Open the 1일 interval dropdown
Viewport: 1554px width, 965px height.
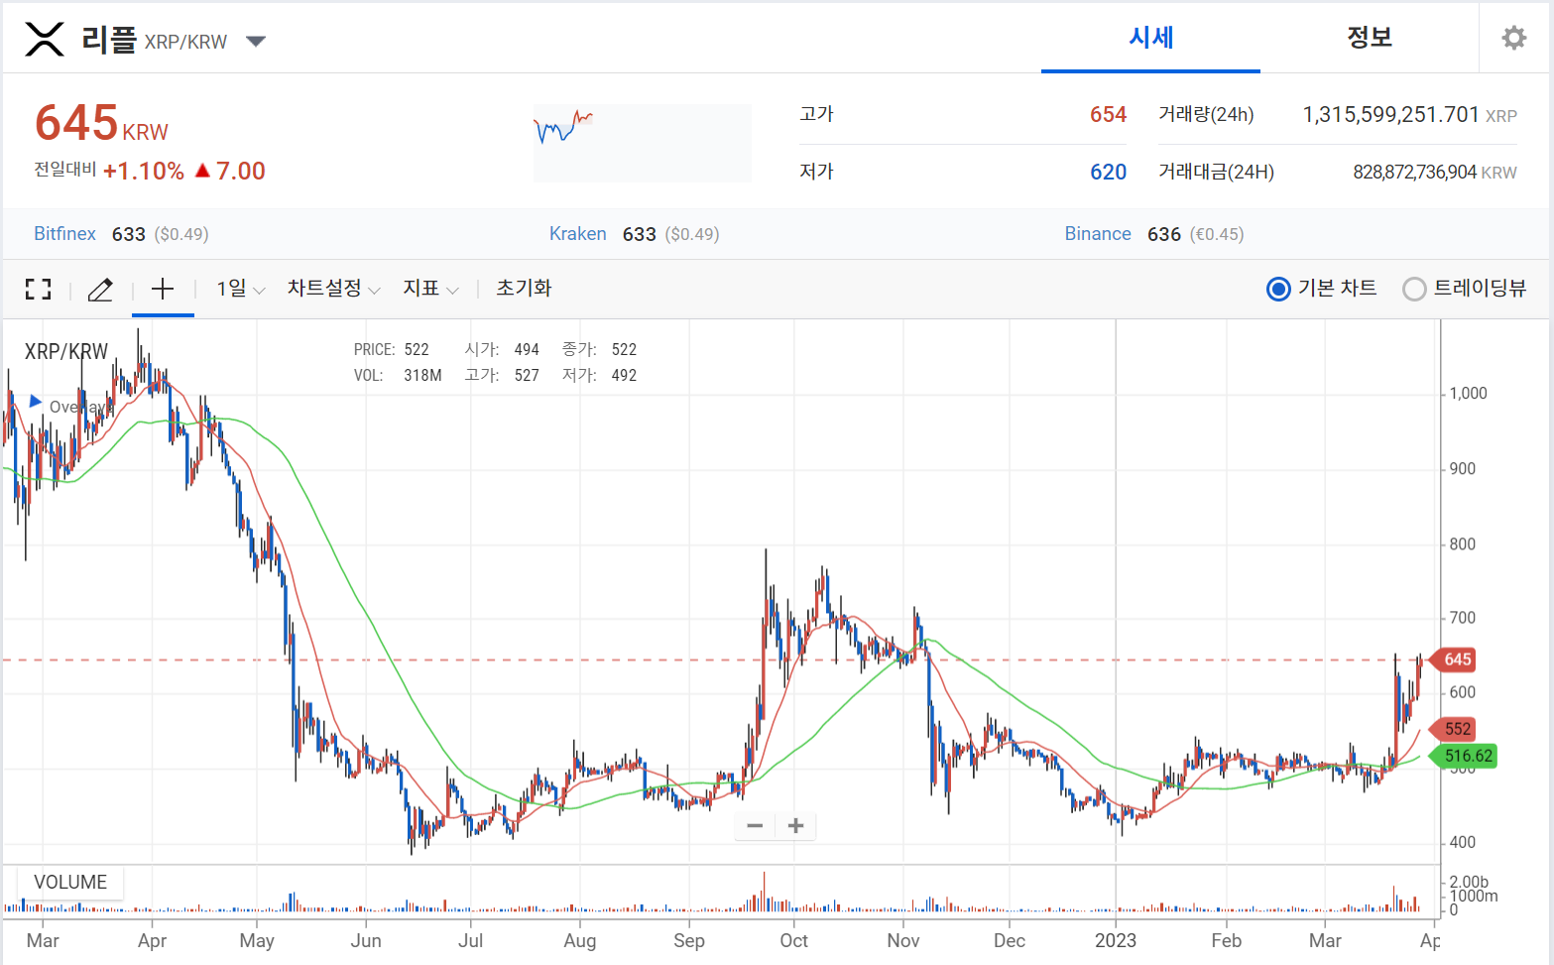click(x=241, y=289)
